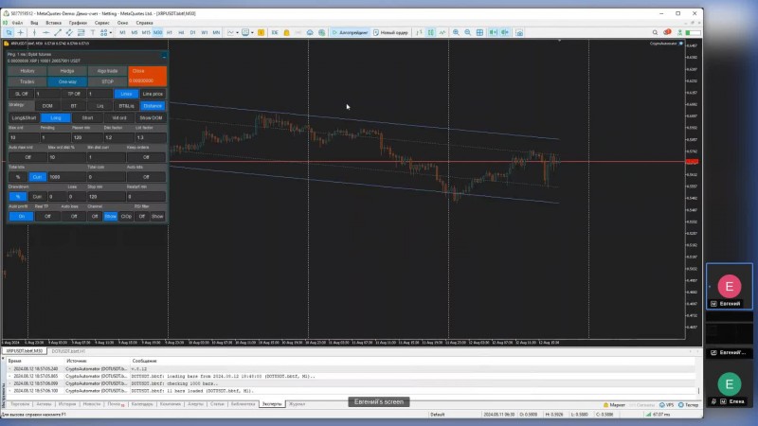Click Евгений participant thumbnail
This screenshot has width=758, height=426.
730,287
